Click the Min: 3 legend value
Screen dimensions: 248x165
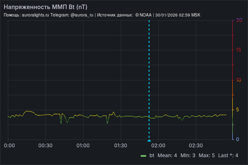188,156
